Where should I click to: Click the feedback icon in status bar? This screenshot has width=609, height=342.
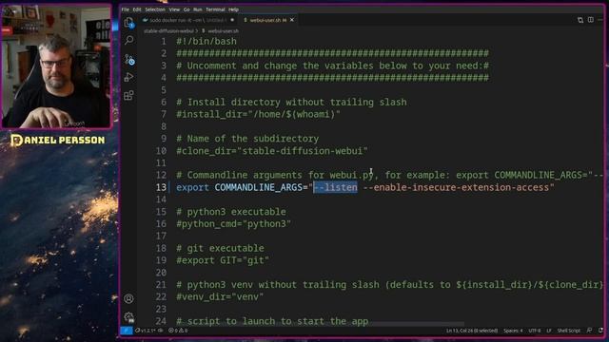[x=589, y=331]
